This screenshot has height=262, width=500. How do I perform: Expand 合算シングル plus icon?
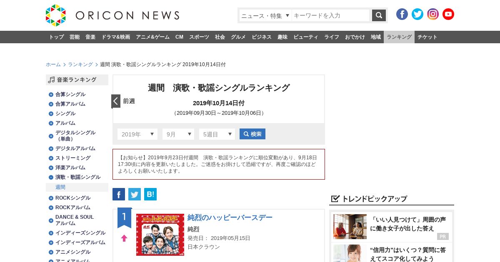[51, 94]
